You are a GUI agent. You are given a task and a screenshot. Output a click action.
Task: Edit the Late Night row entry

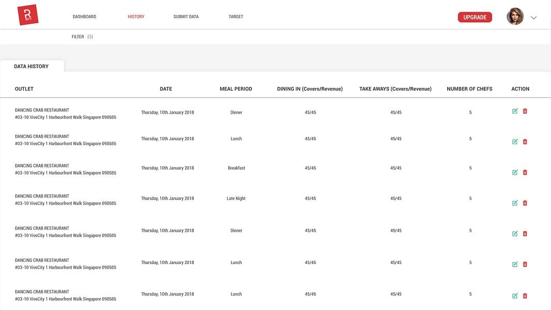click(515, 203)
